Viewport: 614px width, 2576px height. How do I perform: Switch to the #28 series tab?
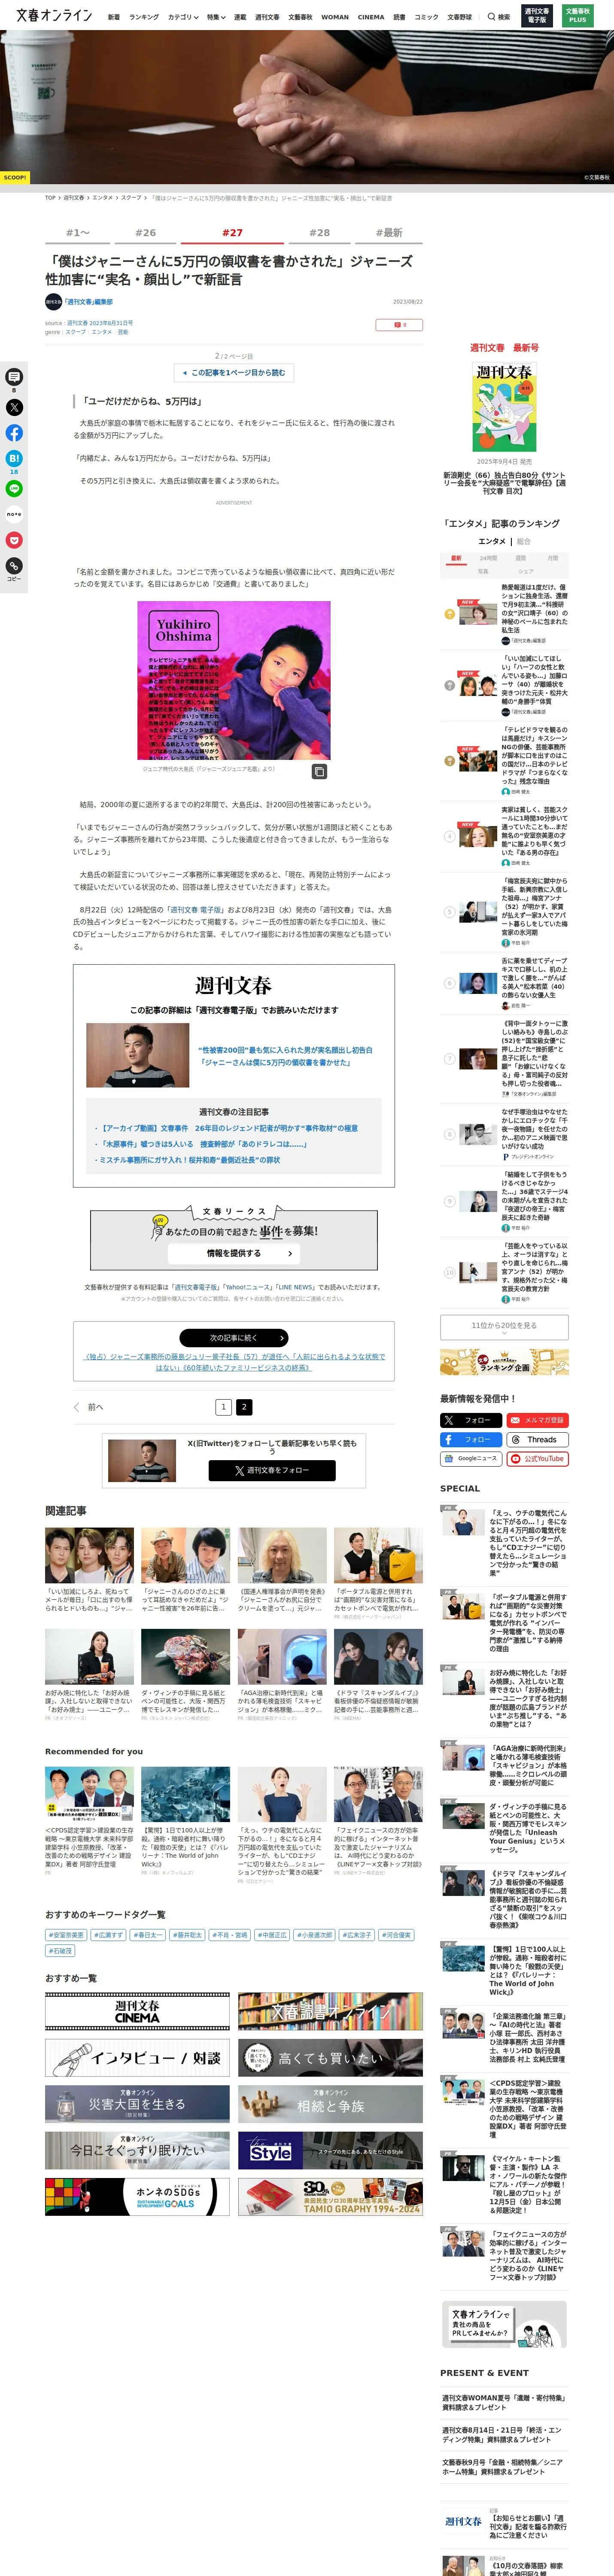coord(319,233)
